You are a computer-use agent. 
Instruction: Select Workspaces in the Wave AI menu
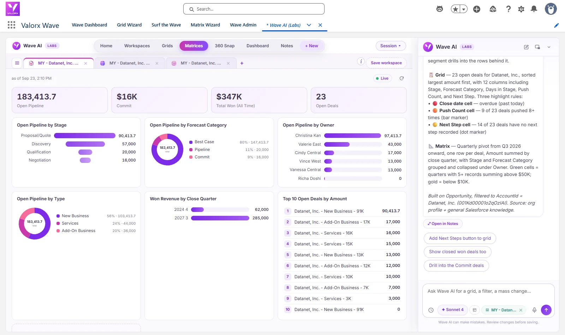pos(137,46)
